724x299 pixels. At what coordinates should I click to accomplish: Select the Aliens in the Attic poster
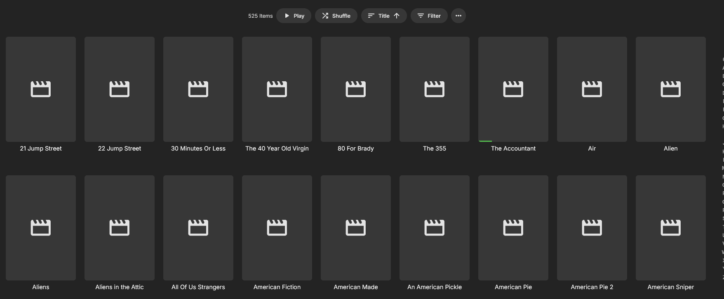pyautogui.click(x=120, y=228)
